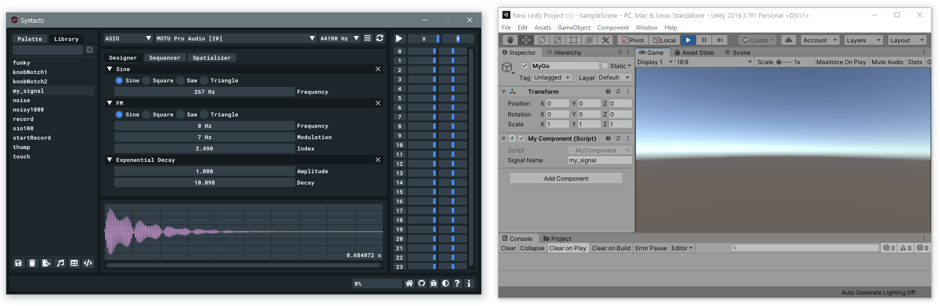Select the Unity Transform tool

[589, 40]
